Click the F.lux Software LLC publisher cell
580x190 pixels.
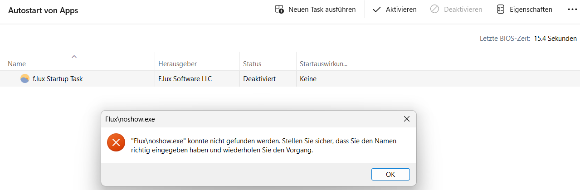coord(185,78)
